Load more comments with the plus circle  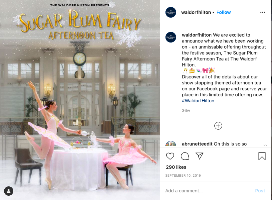(218, 126)
